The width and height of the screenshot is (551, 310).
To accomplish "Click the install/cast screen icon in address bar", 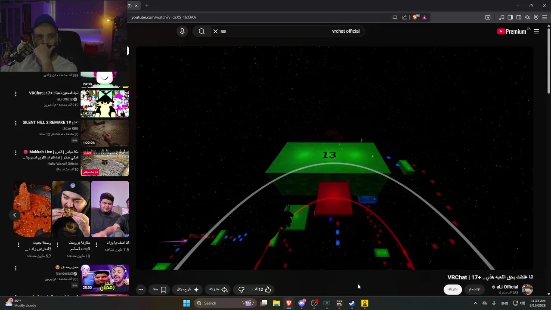I will pyautogui.click(x=395, y=17).
